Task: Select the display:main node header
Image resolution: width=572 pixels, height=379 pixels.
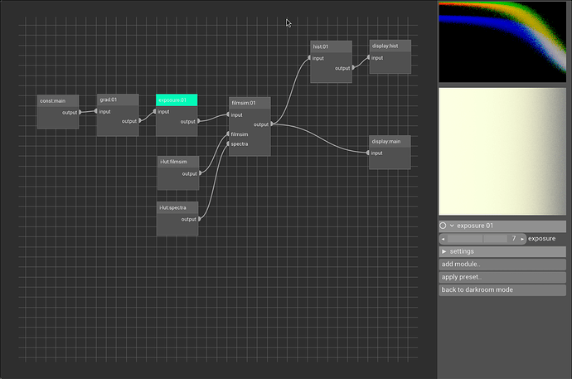Action: click(390, 141)
